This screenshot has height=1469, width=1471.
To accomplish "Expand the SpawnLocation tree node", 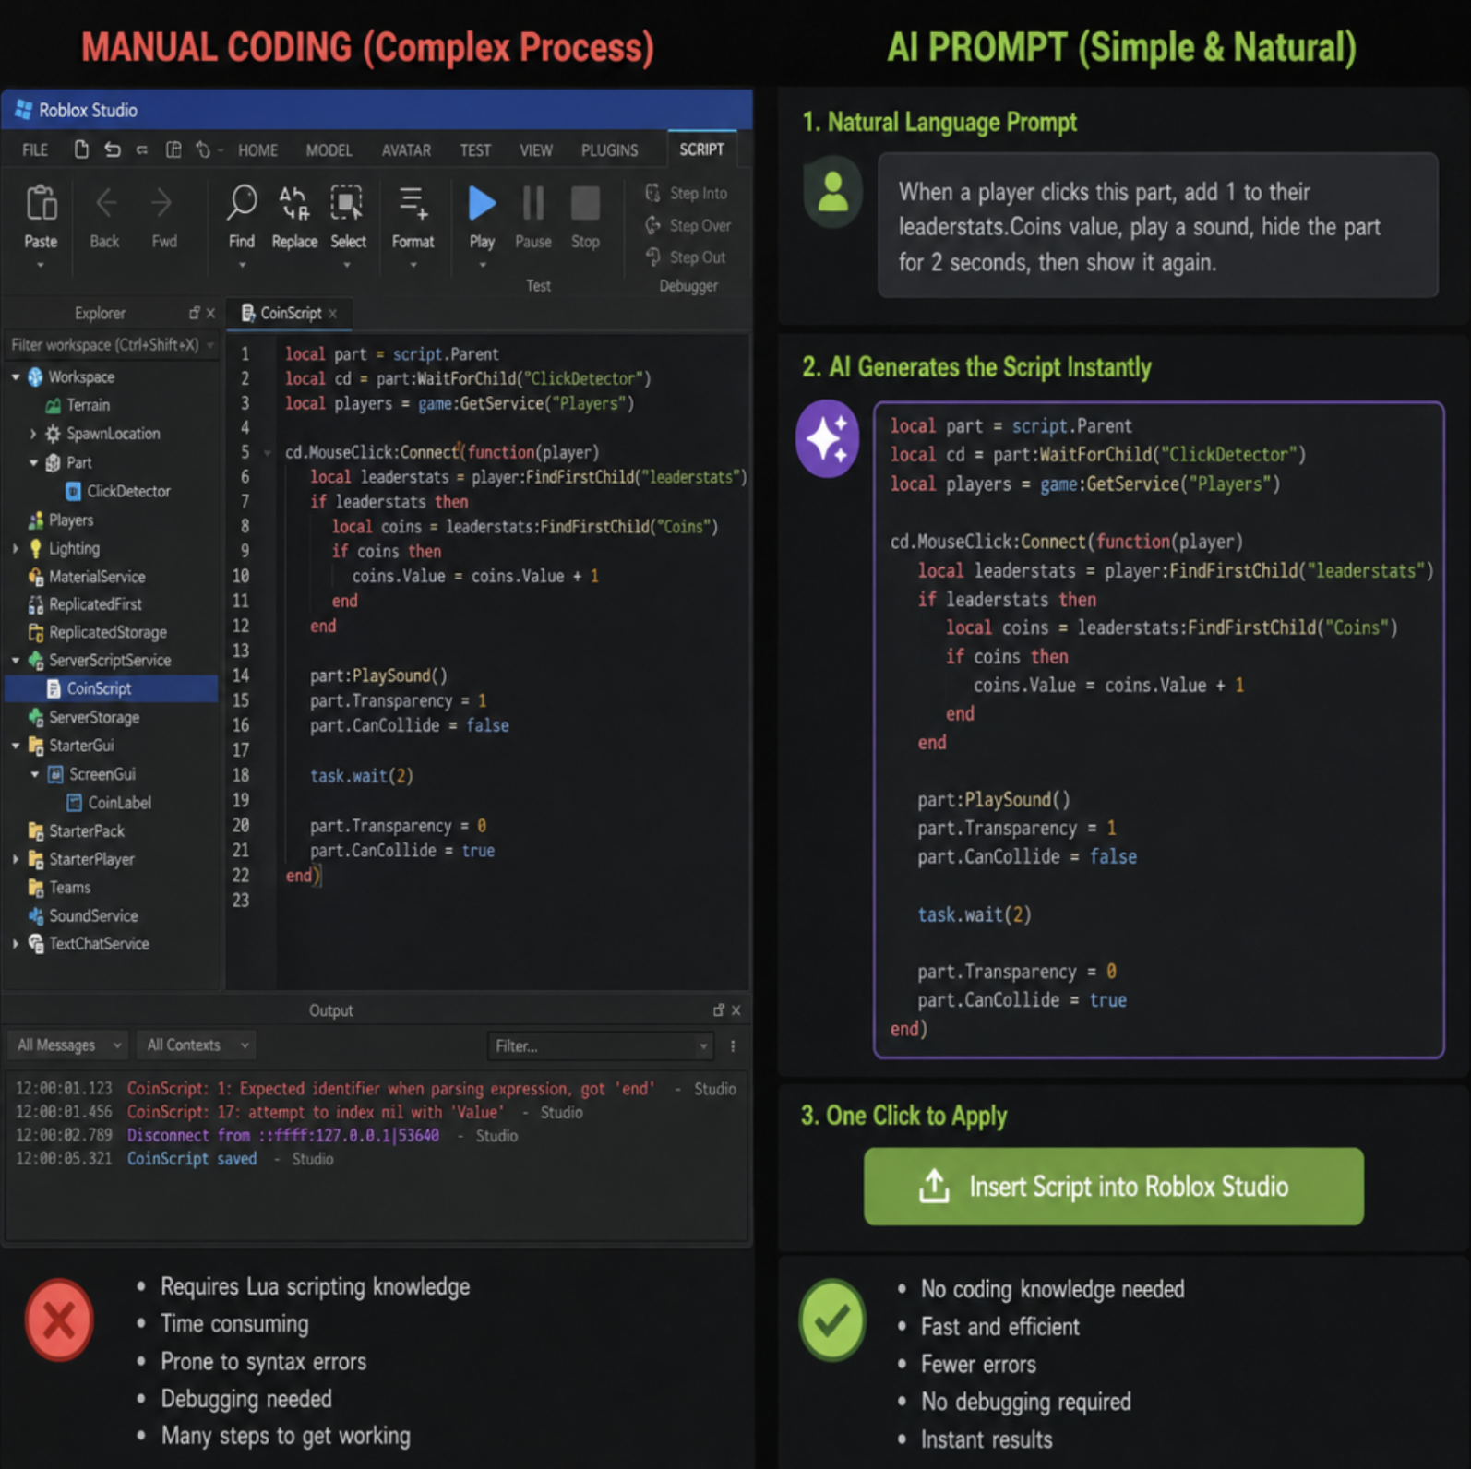I will point(33,434).
